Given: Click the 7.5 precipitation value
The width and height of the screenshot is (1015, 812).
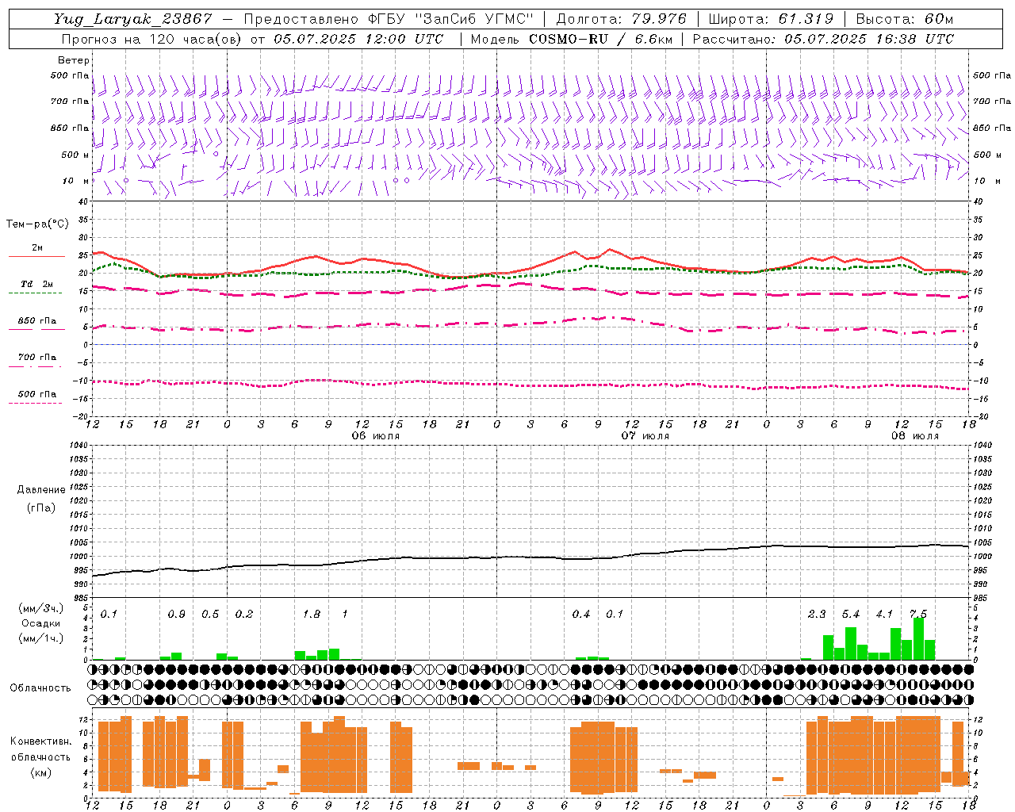Looking at the screenshot, I should click(x=918, y=615).
